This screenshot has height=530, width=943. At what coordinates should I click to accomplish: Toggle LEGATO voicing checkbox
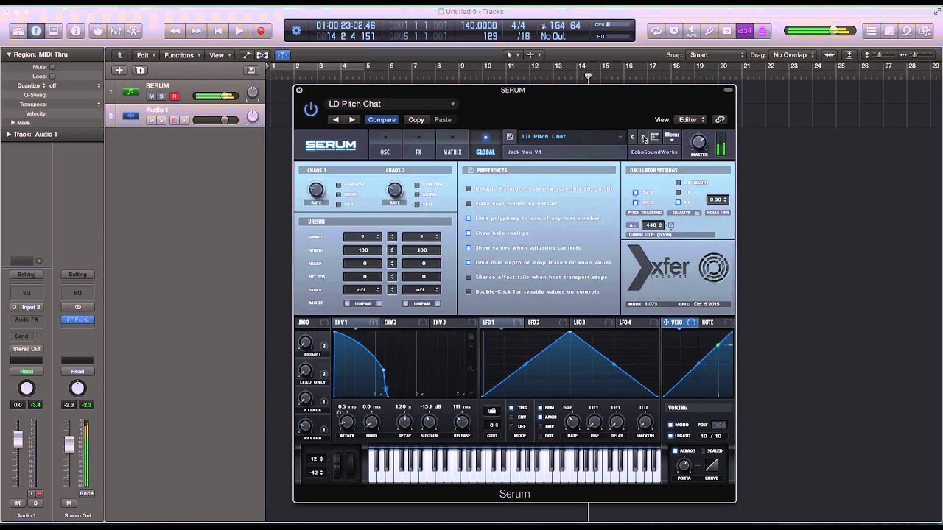(670, 435)
